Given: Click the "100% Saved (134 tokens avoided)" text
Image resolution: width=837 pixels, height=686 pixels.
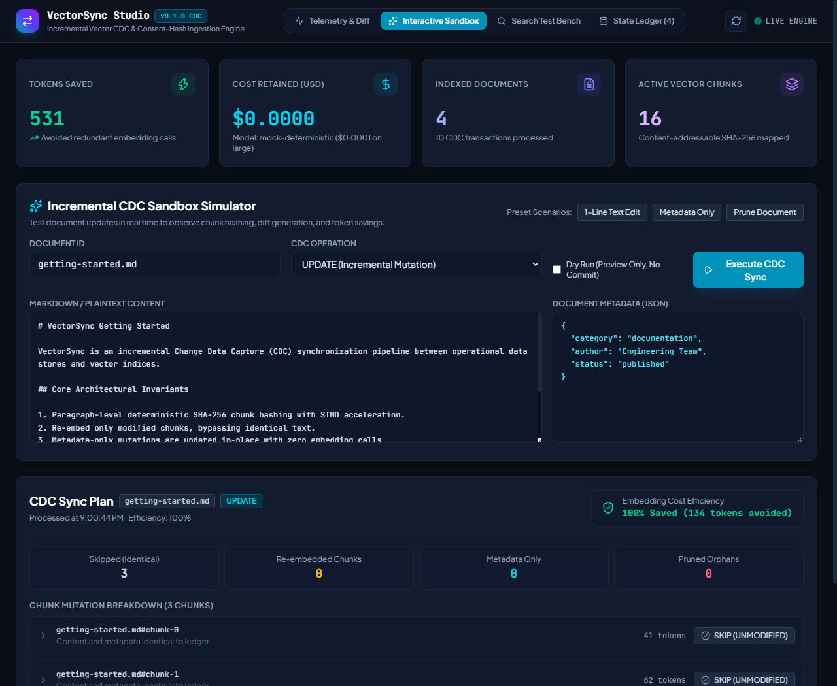Looking at the screenshot, I should pyautogui.click(x=707, y=513).
